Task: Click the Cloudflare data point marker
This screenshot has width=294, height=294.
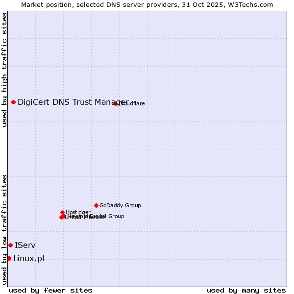Action: [116, 103]
